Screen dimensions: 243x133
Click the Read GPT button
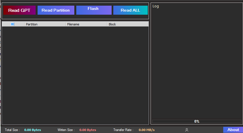pyautogui.click(x=19, y=10)
